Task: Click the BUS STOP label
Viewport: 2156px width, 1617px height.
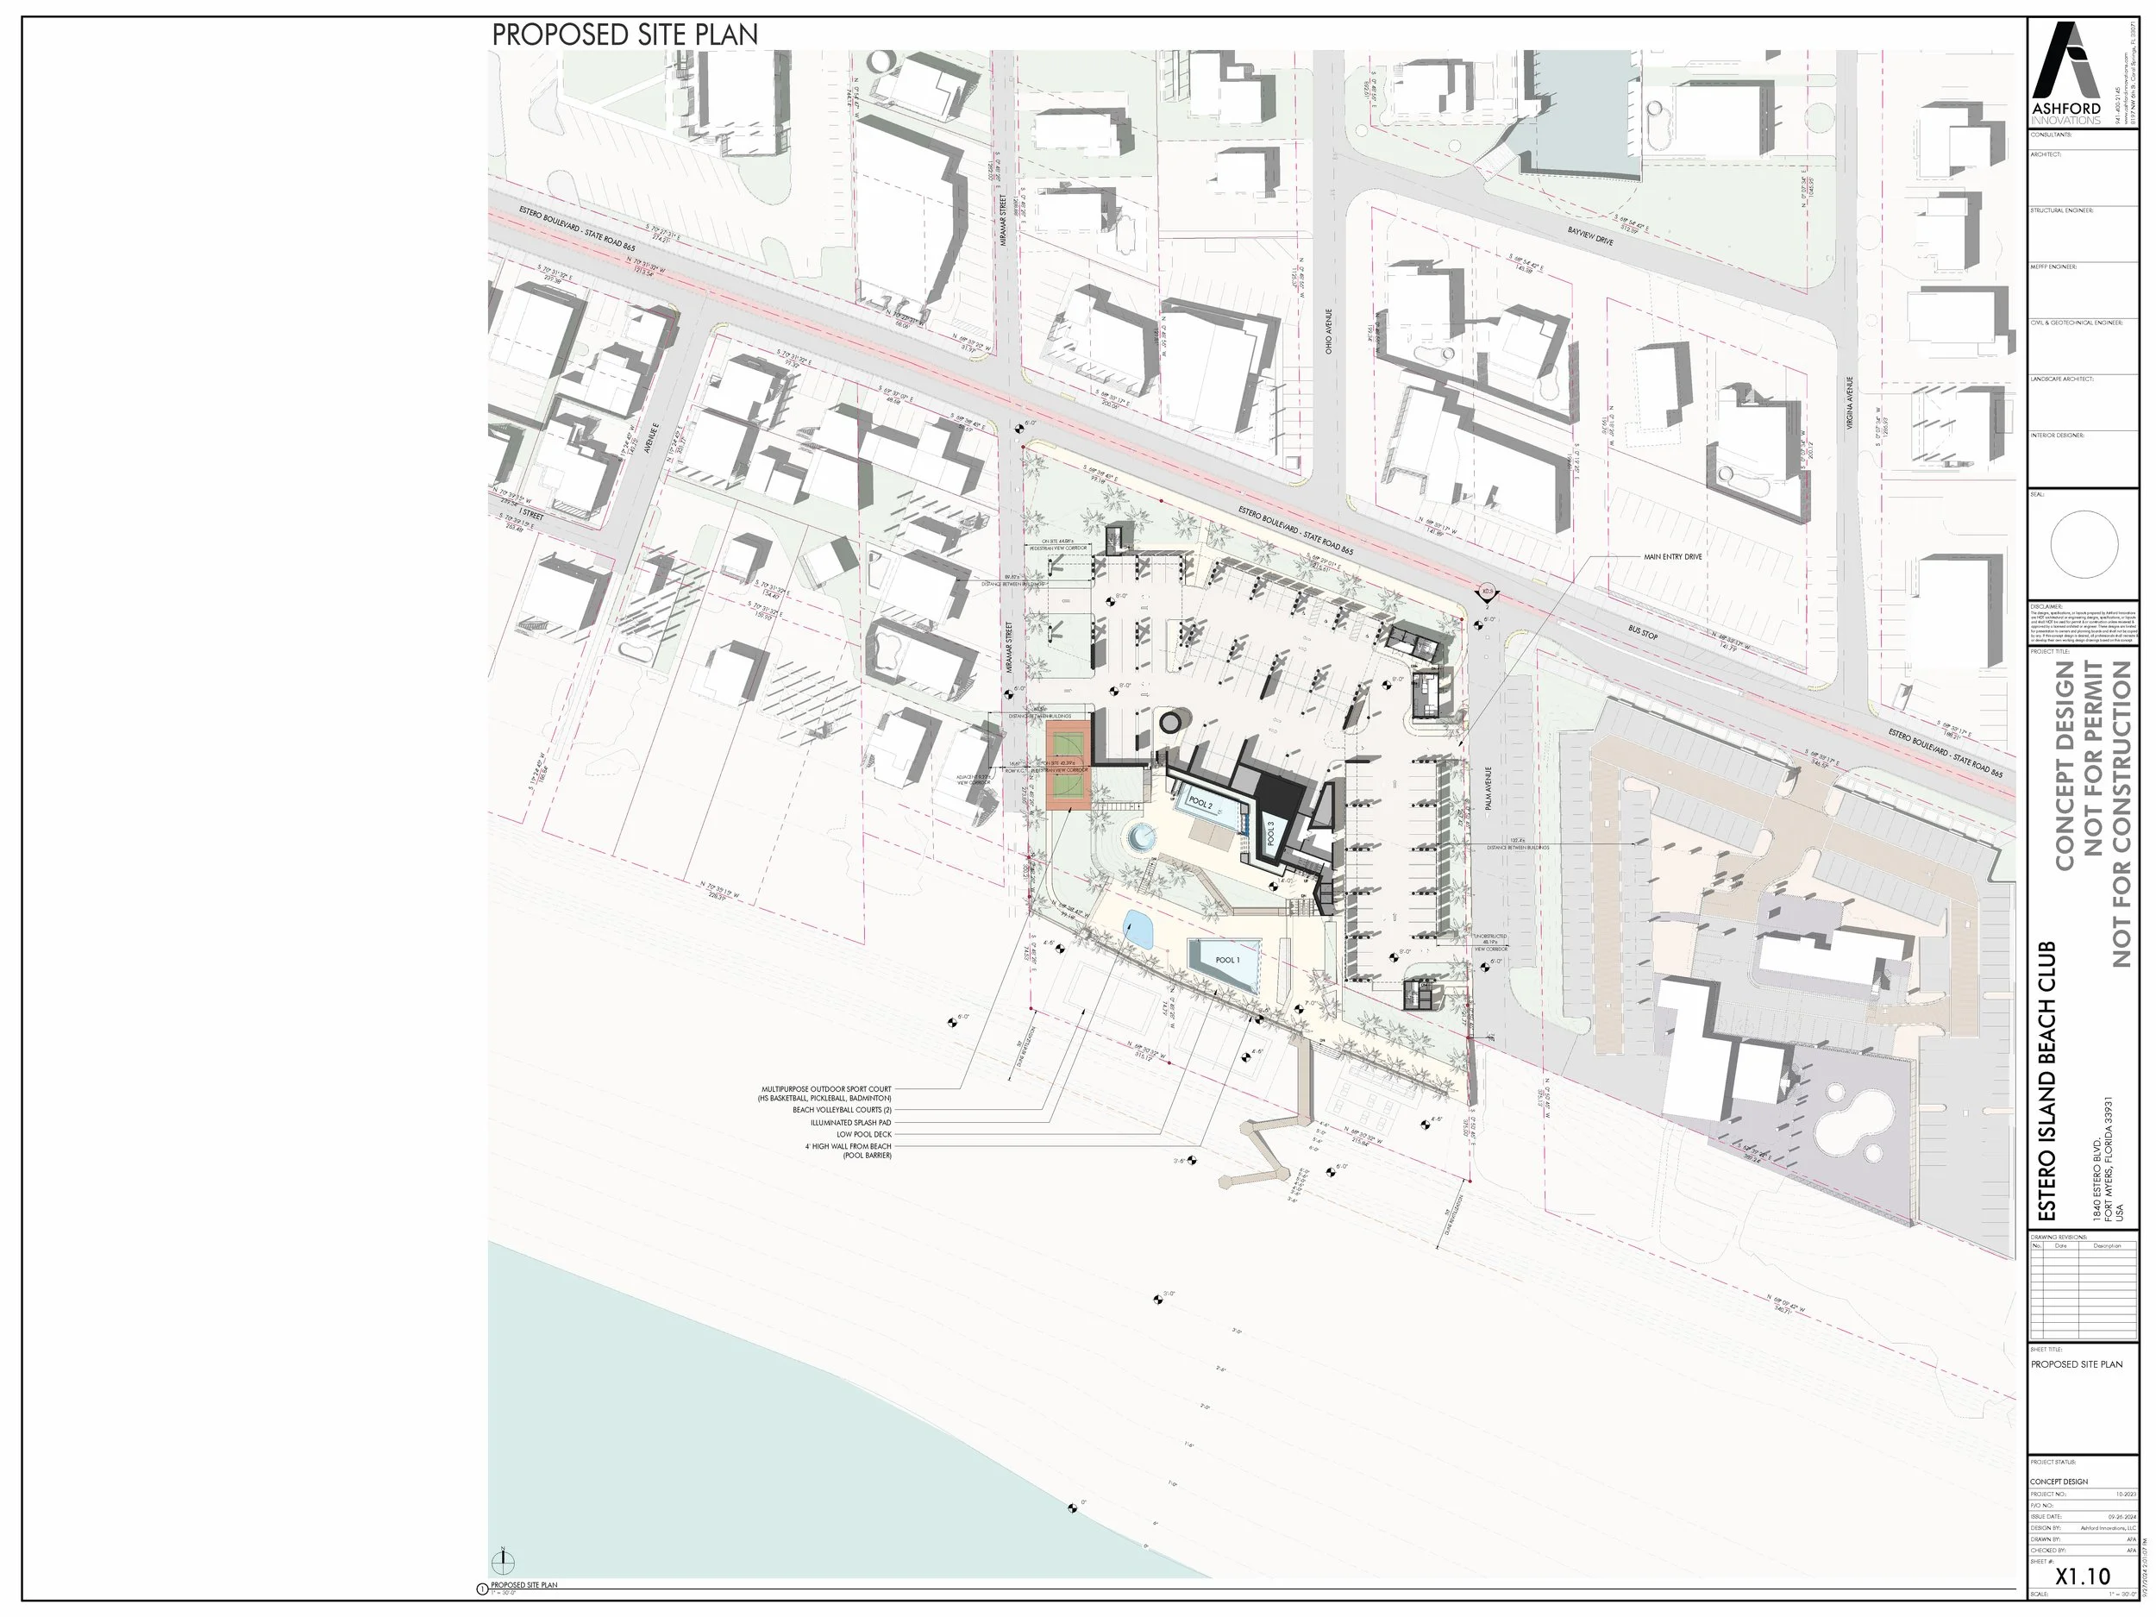Action: (x=1642, y=634)
